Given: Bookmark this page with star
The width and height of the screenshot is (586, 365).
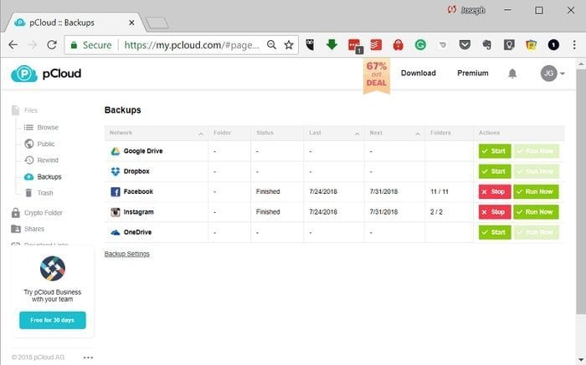Looking at the screenshot, I should click(x=289, y=45).
